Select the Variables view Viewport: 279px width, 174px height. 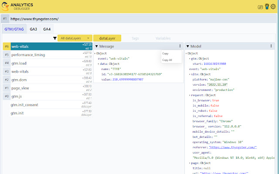coord(163,38)
